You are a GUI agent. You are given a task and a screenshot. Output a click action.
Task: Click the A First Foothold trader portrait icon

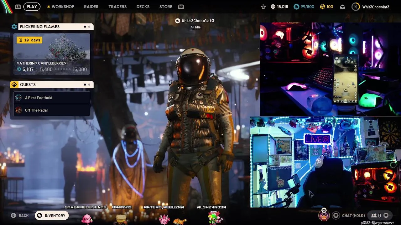[x=18, y=98]
